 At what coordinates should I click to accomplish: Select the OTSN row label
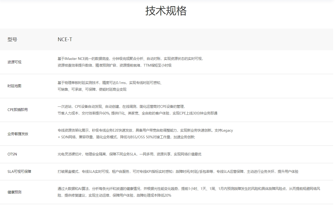[x=12, y=154]
